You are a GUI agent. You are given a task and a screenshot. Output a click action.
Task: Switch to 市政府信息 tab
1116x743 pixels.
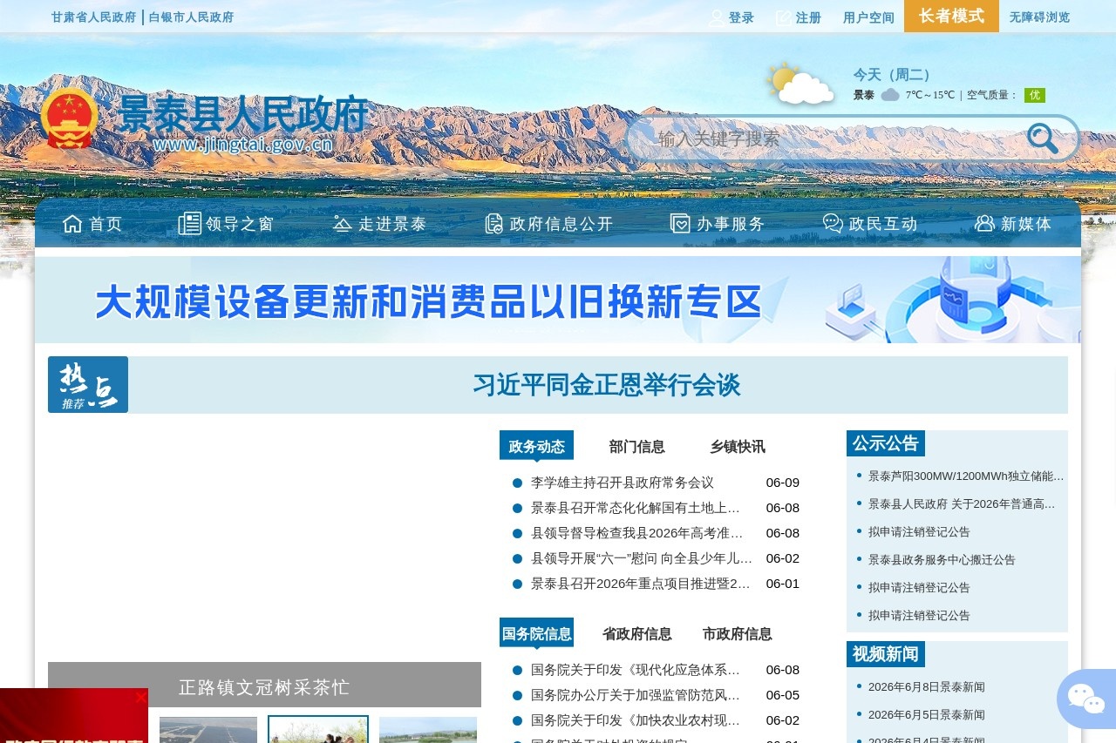coord(737,633)
